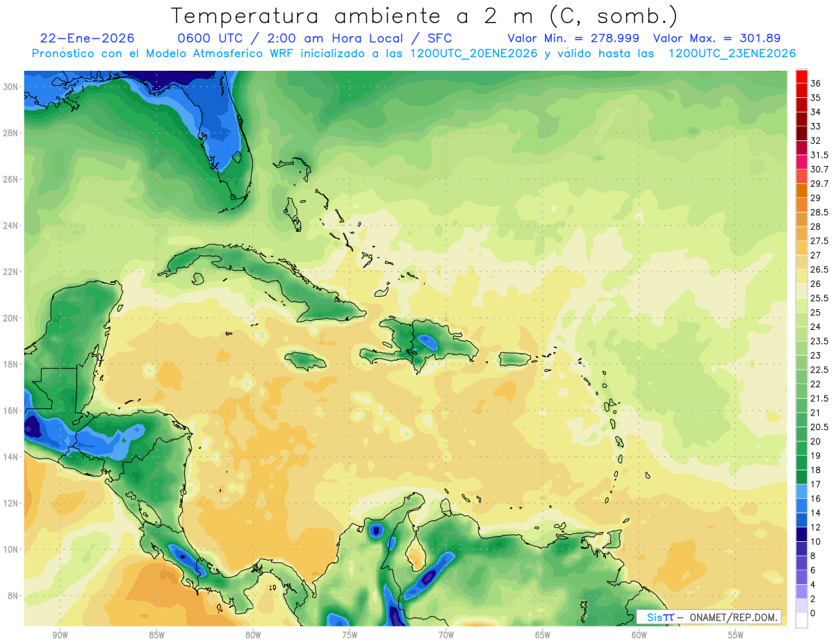Click color scale value '27.5'

coord(819,241)
